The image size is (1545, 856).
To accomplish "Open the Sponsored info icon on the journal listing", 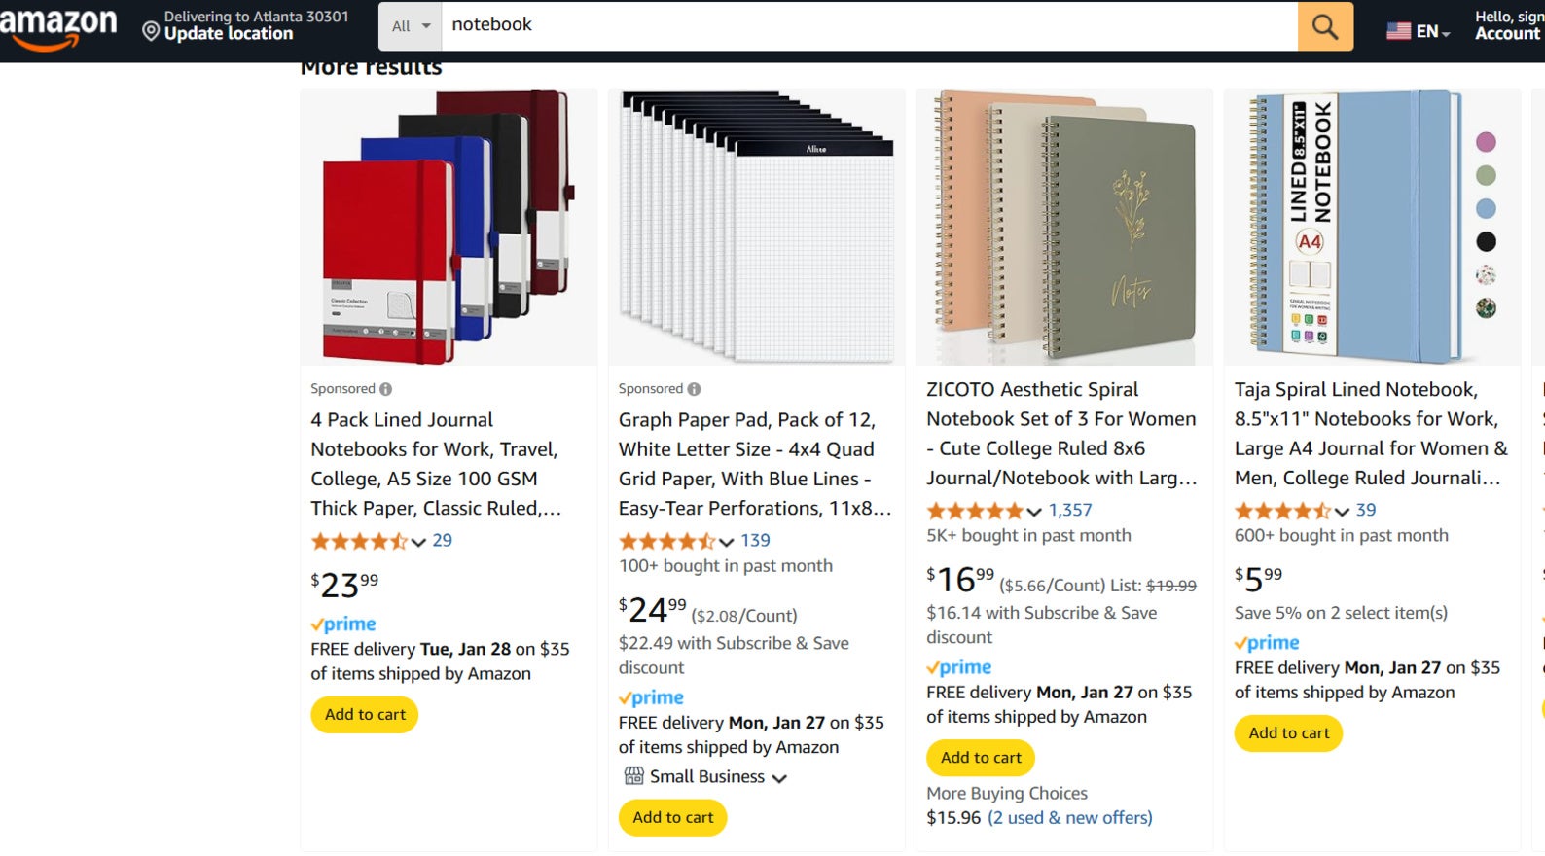I will [x=383, y=388].
